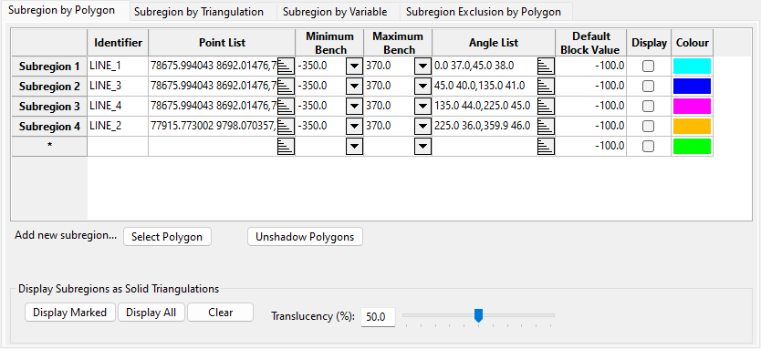Check Display box for Subregion 4
Viewport: 761px width, 349px height.
648,126
